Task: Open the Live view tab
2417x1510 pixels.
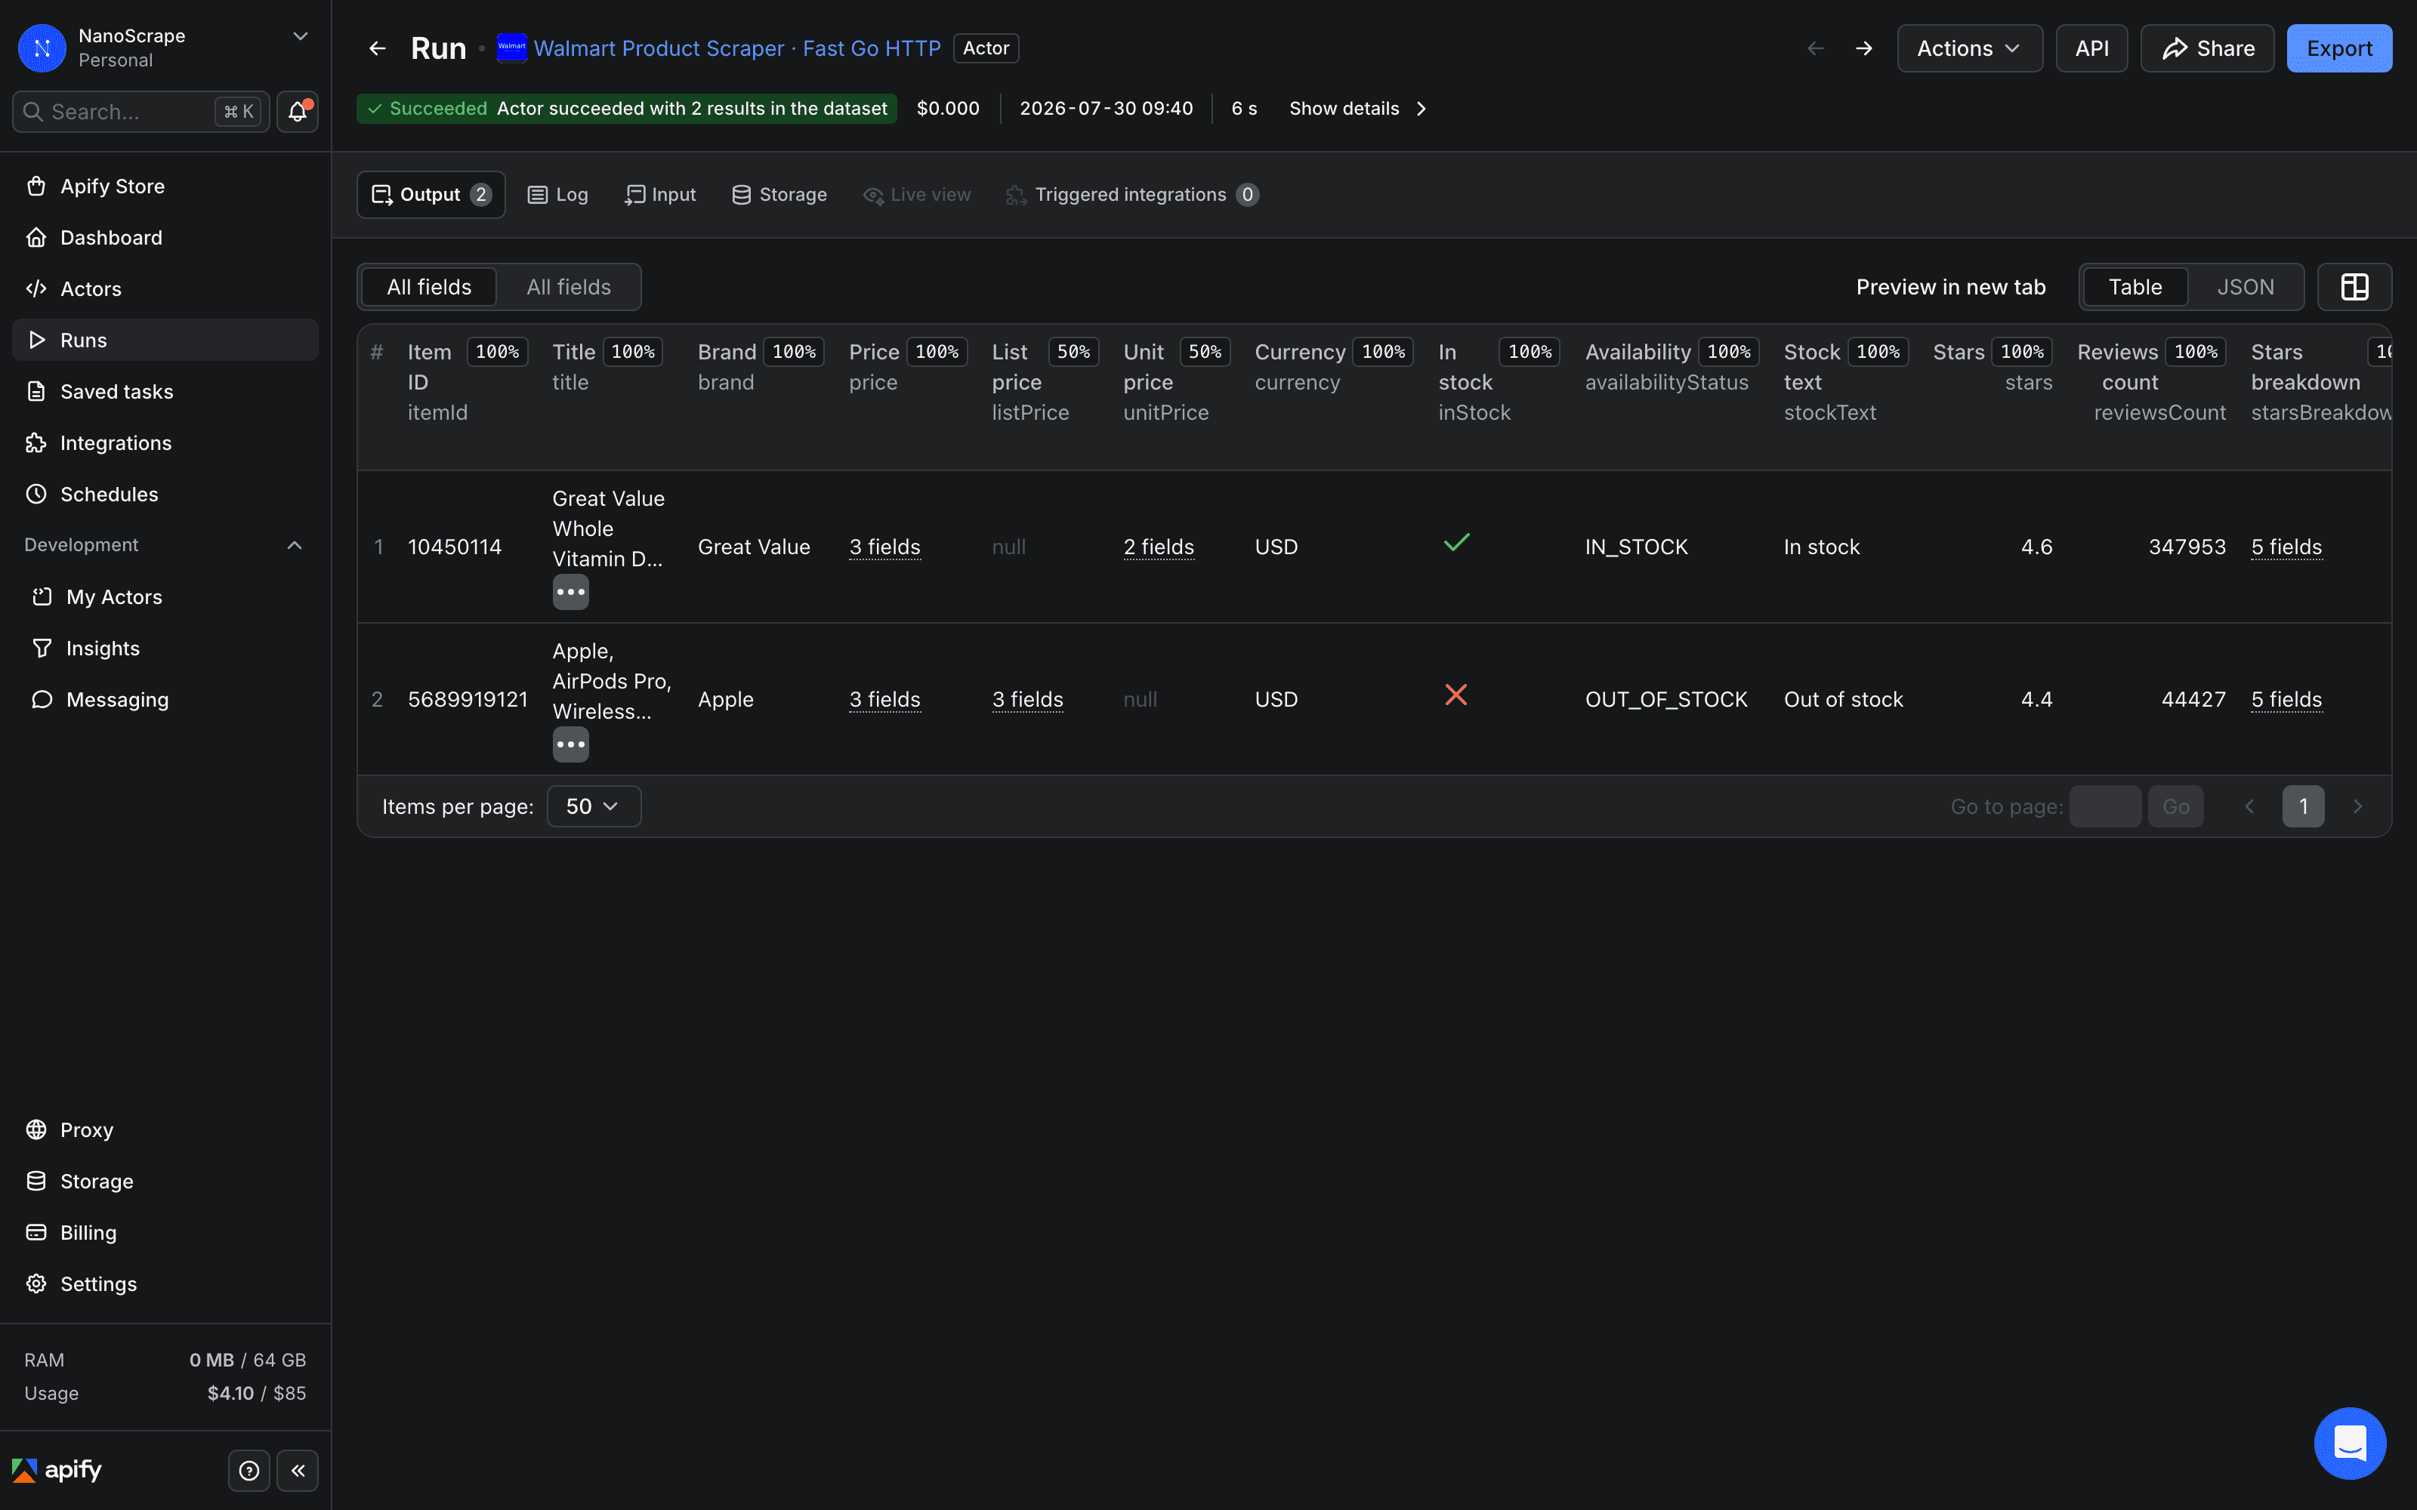Action: 917,195
